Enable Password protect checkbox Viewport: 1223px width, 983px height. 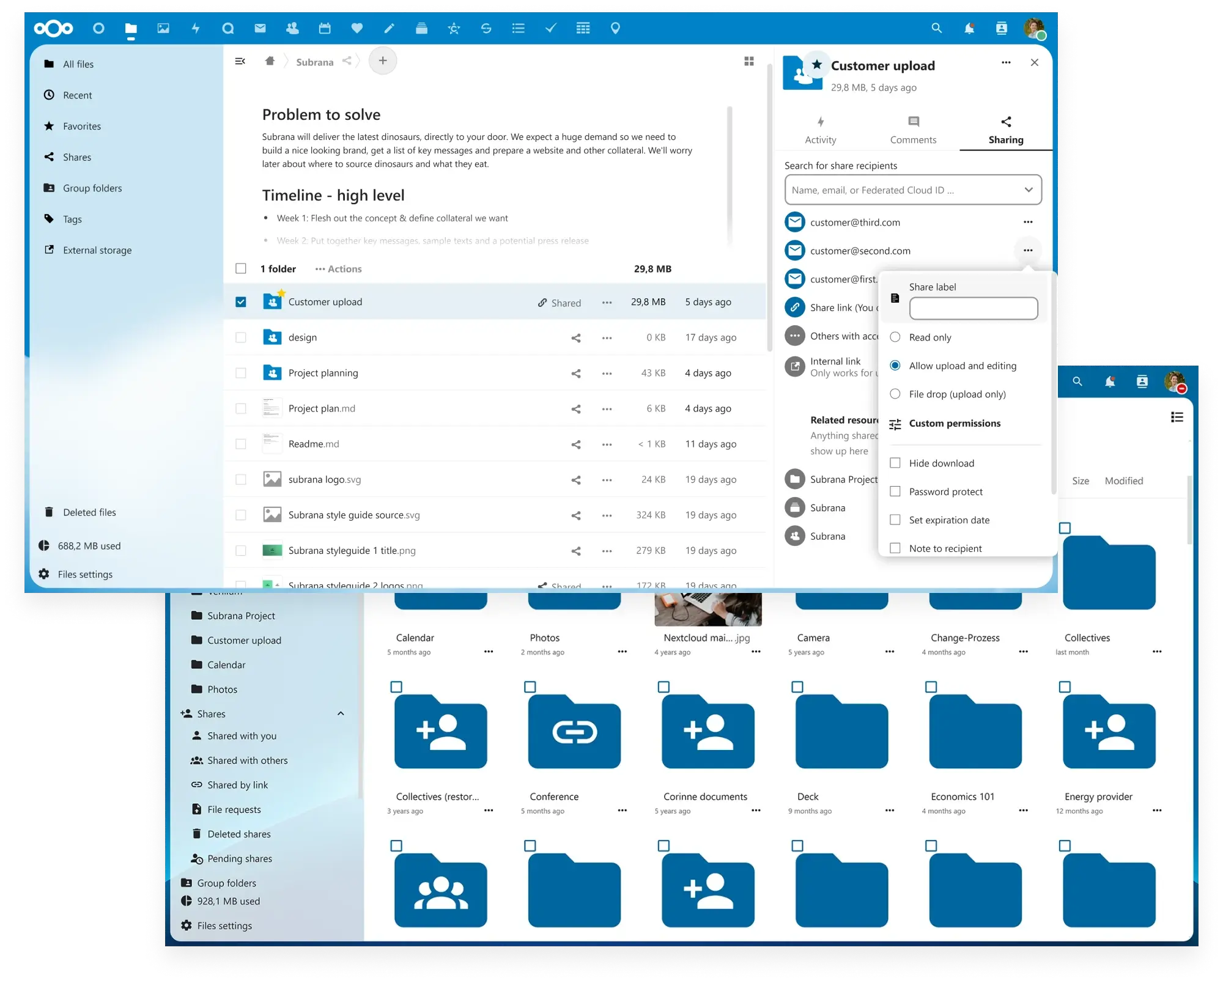pos(895,491)
